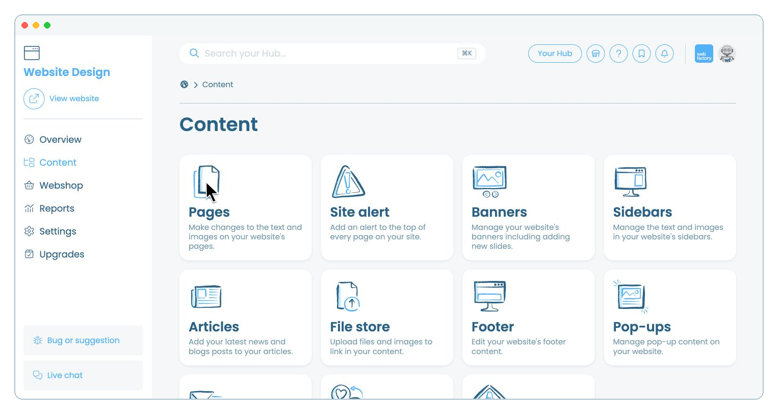Click the Site alert warning triangle icon
The image size is (778, 414).
348,182
